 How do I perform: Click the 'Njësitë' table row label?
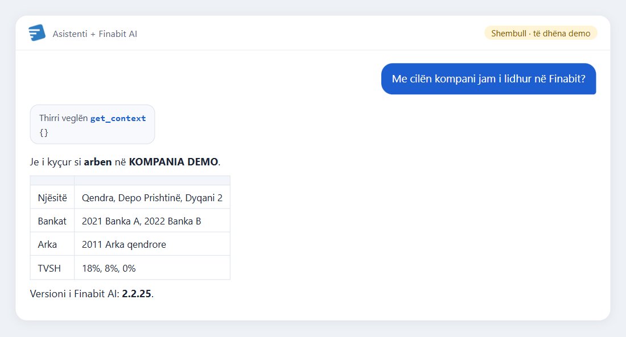[x=52, y=197]
